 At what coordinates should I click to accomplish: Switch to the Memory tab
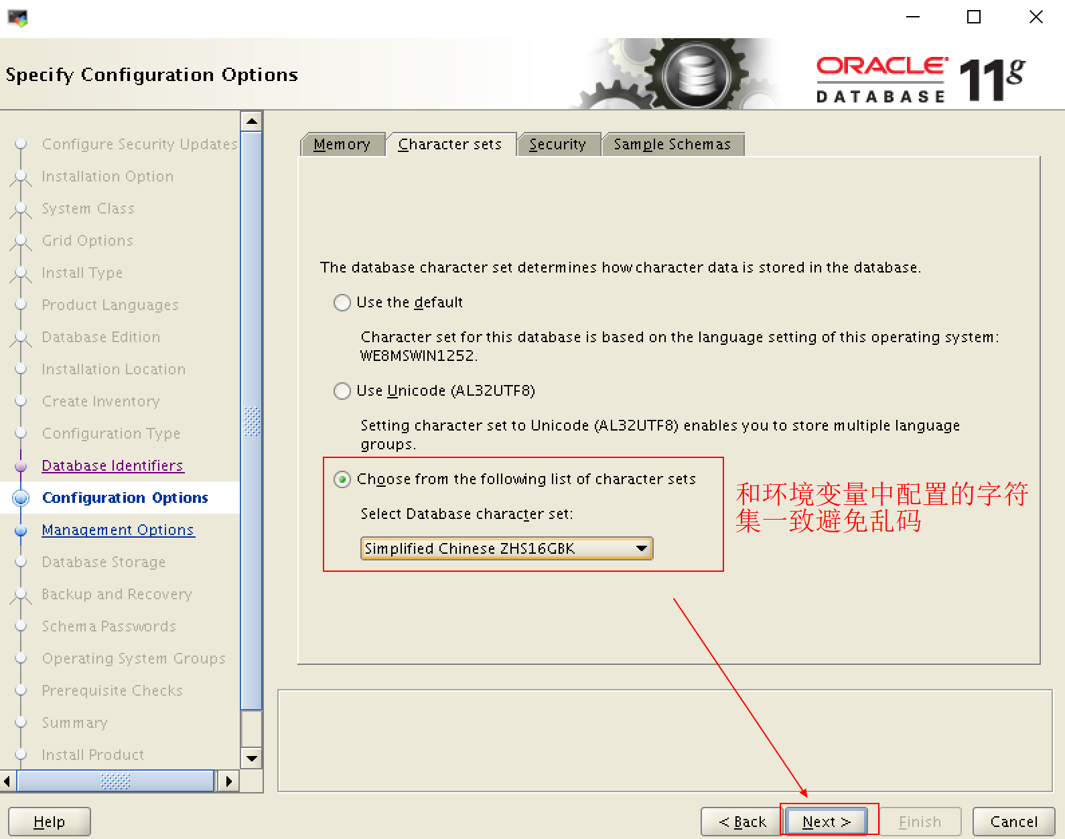(x=342, y=145)
